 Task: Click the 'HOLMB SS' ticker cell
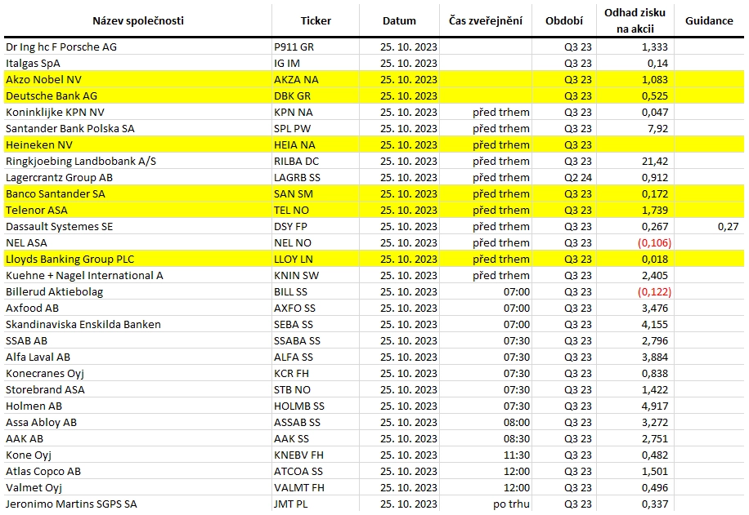coord(316,406)
